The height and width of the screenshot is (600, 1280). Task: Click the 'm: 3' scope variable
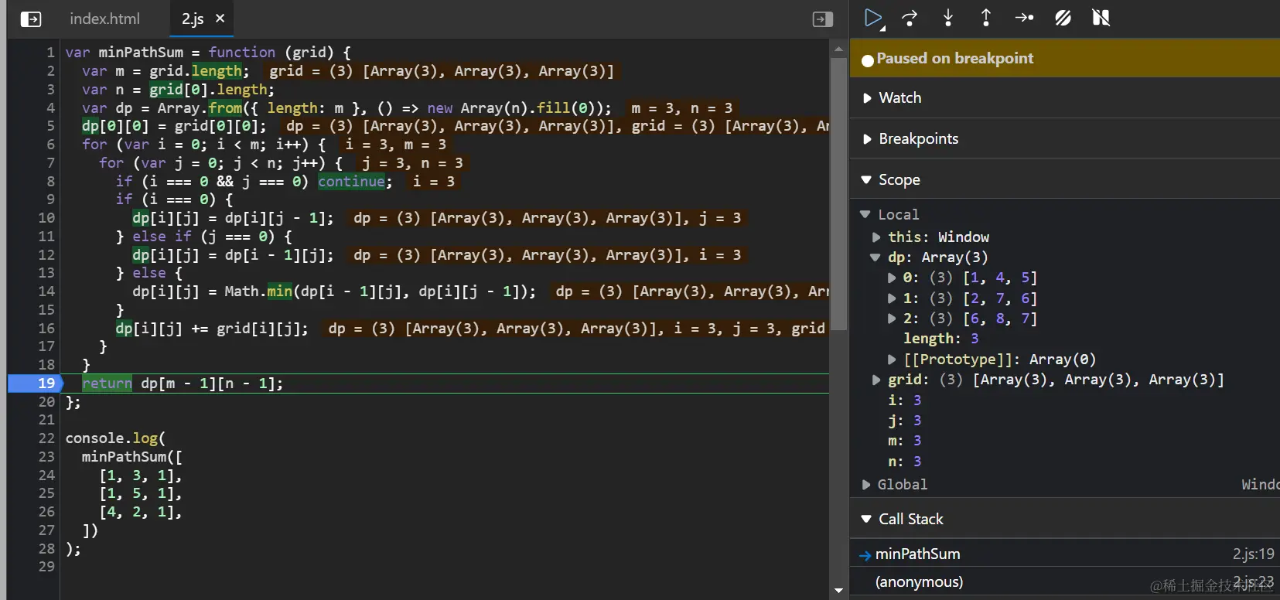(904, 441)
